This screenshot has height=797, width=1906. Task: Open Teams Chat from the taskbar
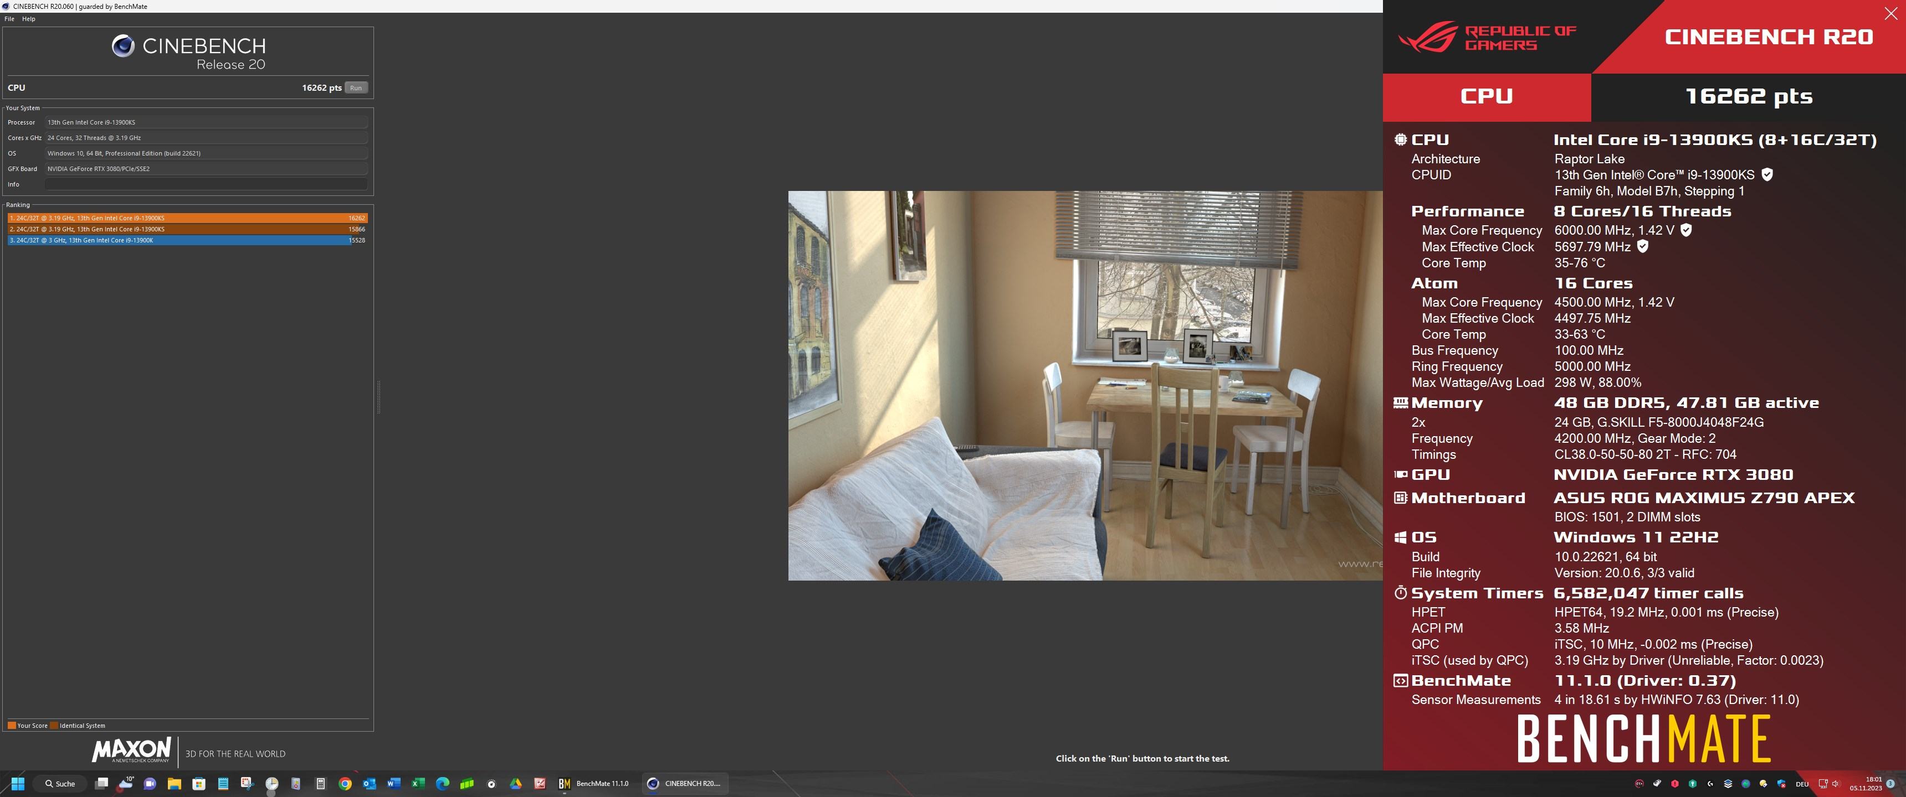tap(150, 784)
